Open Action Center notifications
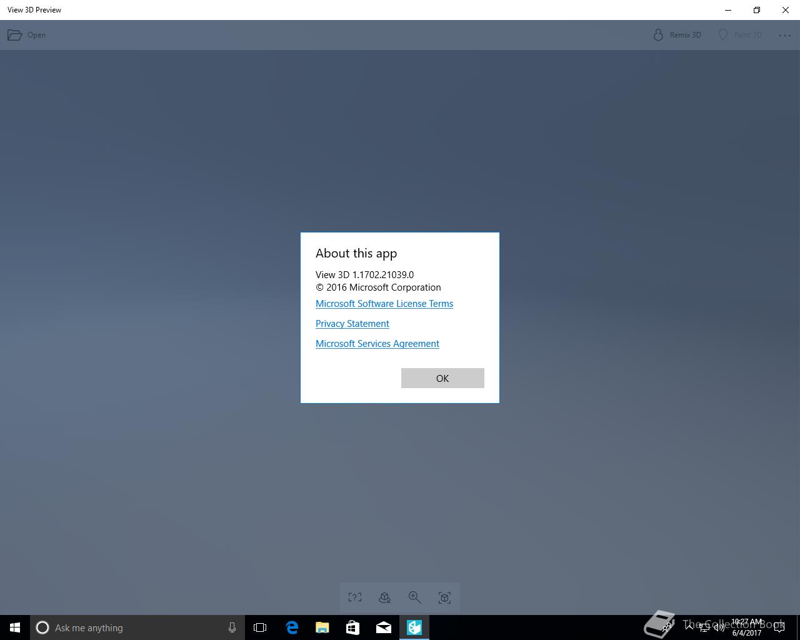Screen dimensions: 800x640 (779, 627)
